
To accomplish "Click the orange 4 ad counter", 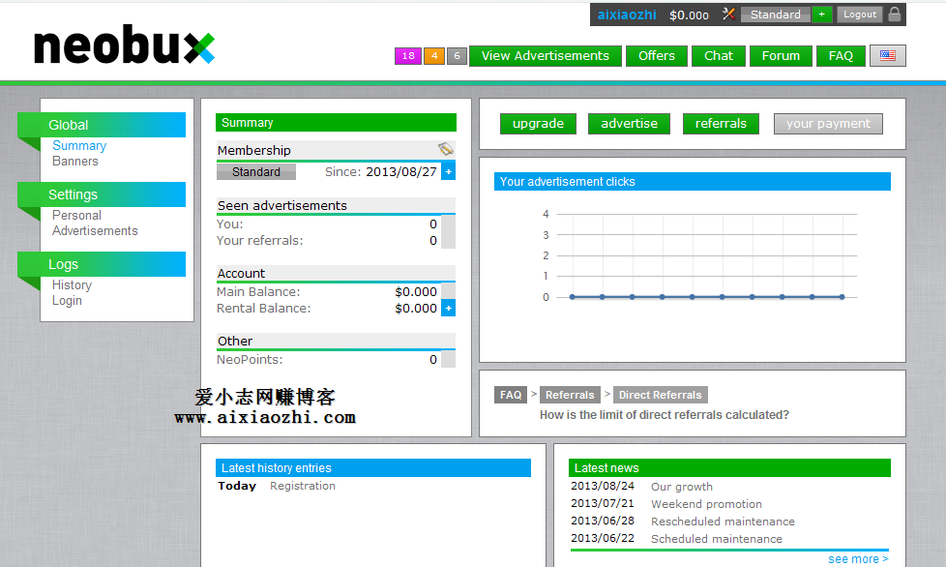I will [434, 56].
